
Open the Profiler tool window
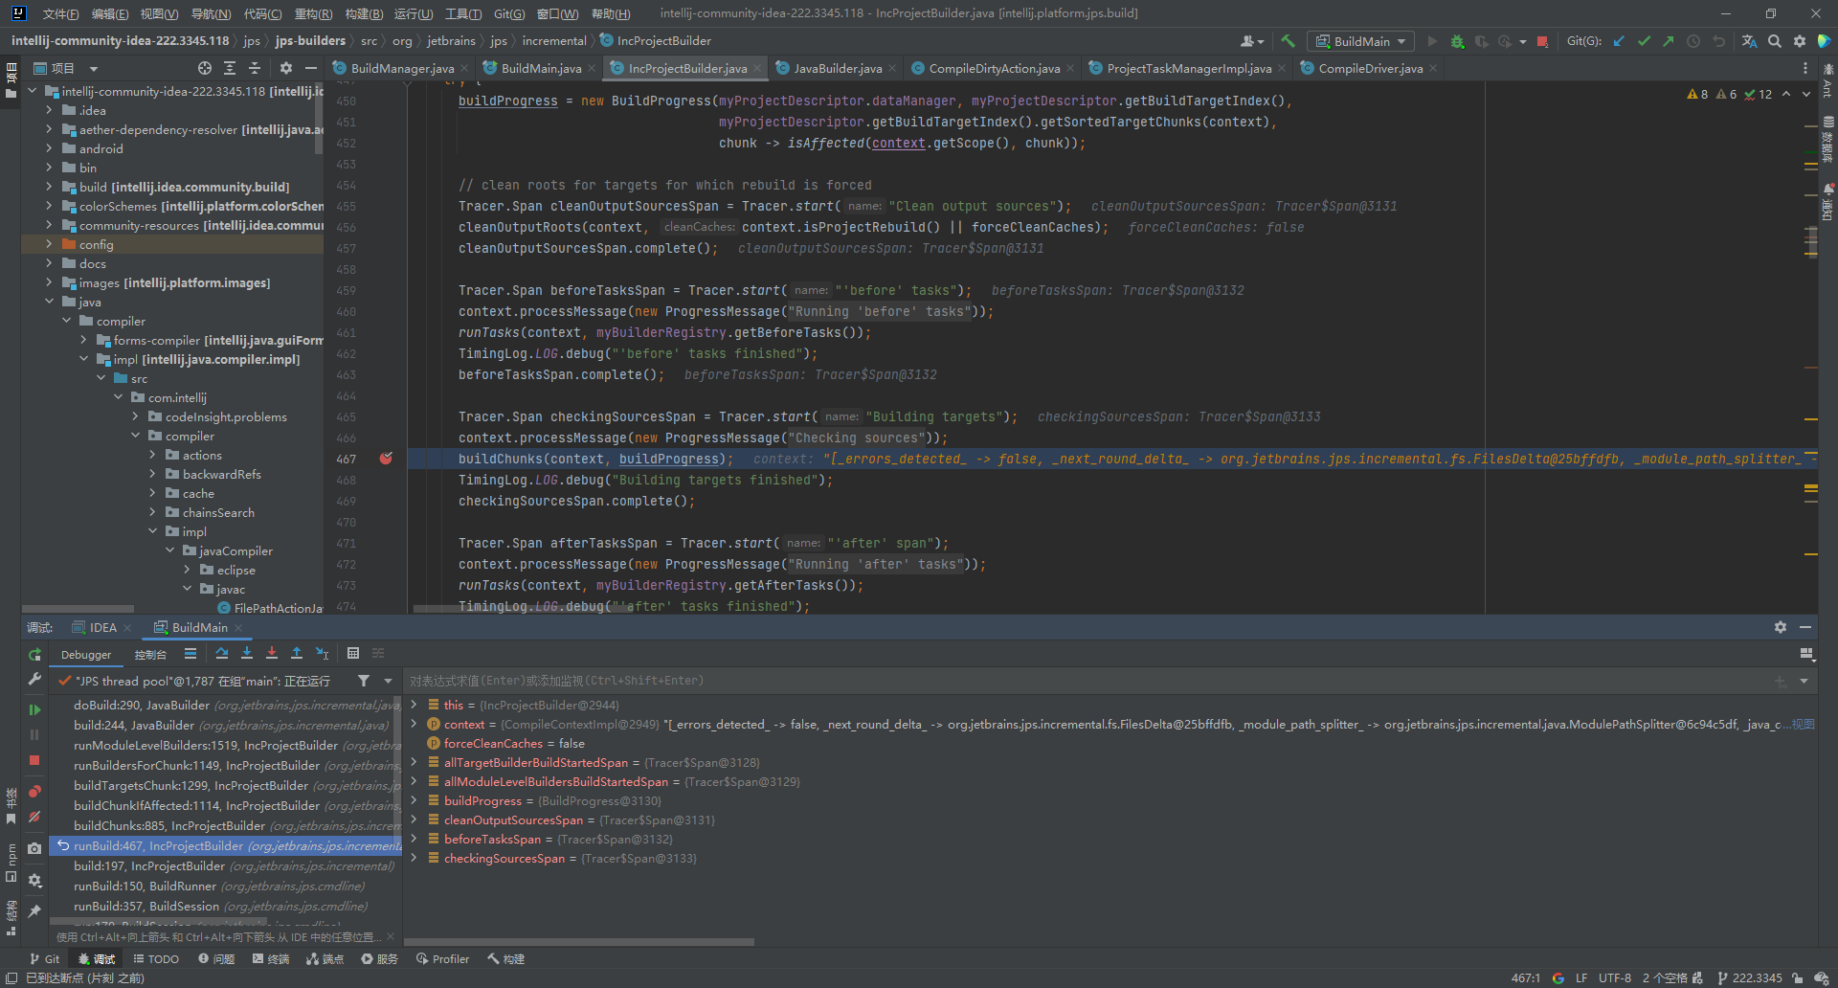[x=442, y=958]
